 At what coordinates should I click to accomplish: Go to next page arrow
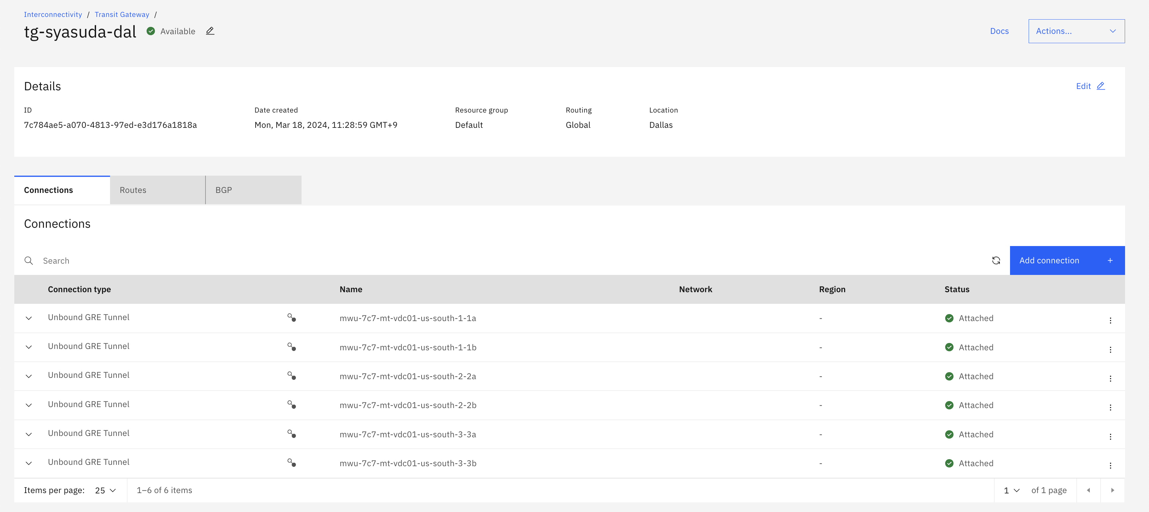click(1112, 490)
